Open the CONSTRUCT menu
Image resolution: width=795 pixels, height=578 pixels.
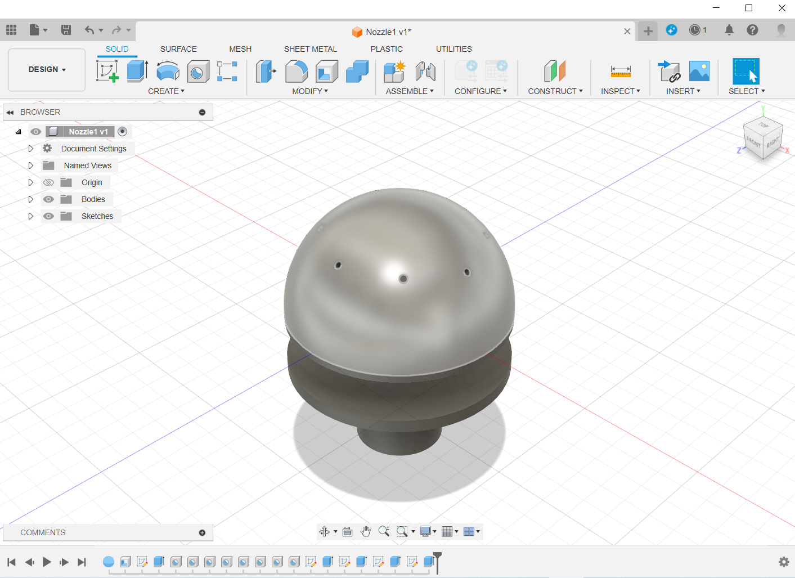tap(555, 91)
